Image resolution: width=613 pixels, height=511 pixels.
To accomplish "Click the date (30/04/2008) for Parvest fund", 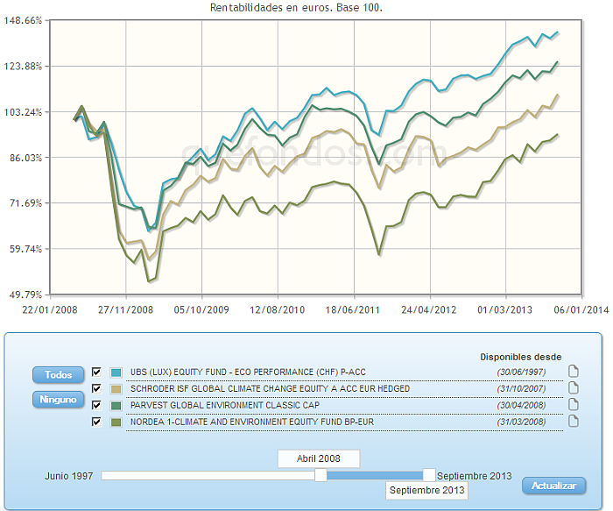I will coord(521,405).
